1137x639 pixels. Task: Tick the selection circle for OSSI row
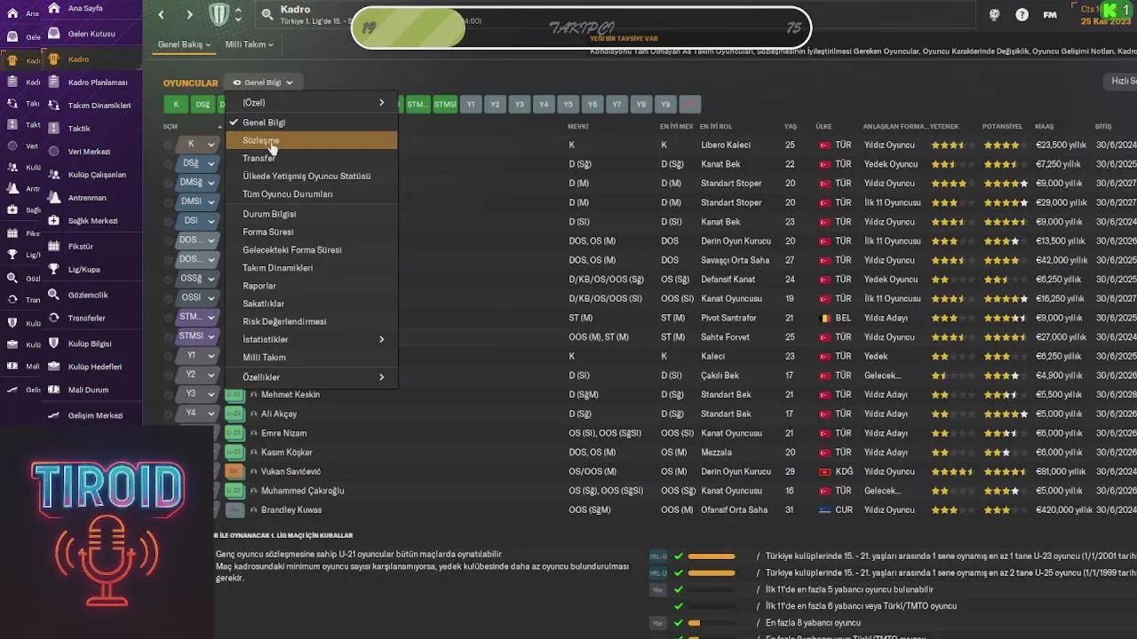click(168, 297)
